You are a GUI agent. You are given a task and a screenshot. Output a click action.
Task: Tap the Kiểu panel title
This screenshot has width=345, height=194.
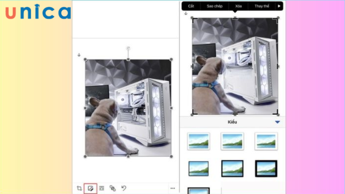click(x=232, y=122)
